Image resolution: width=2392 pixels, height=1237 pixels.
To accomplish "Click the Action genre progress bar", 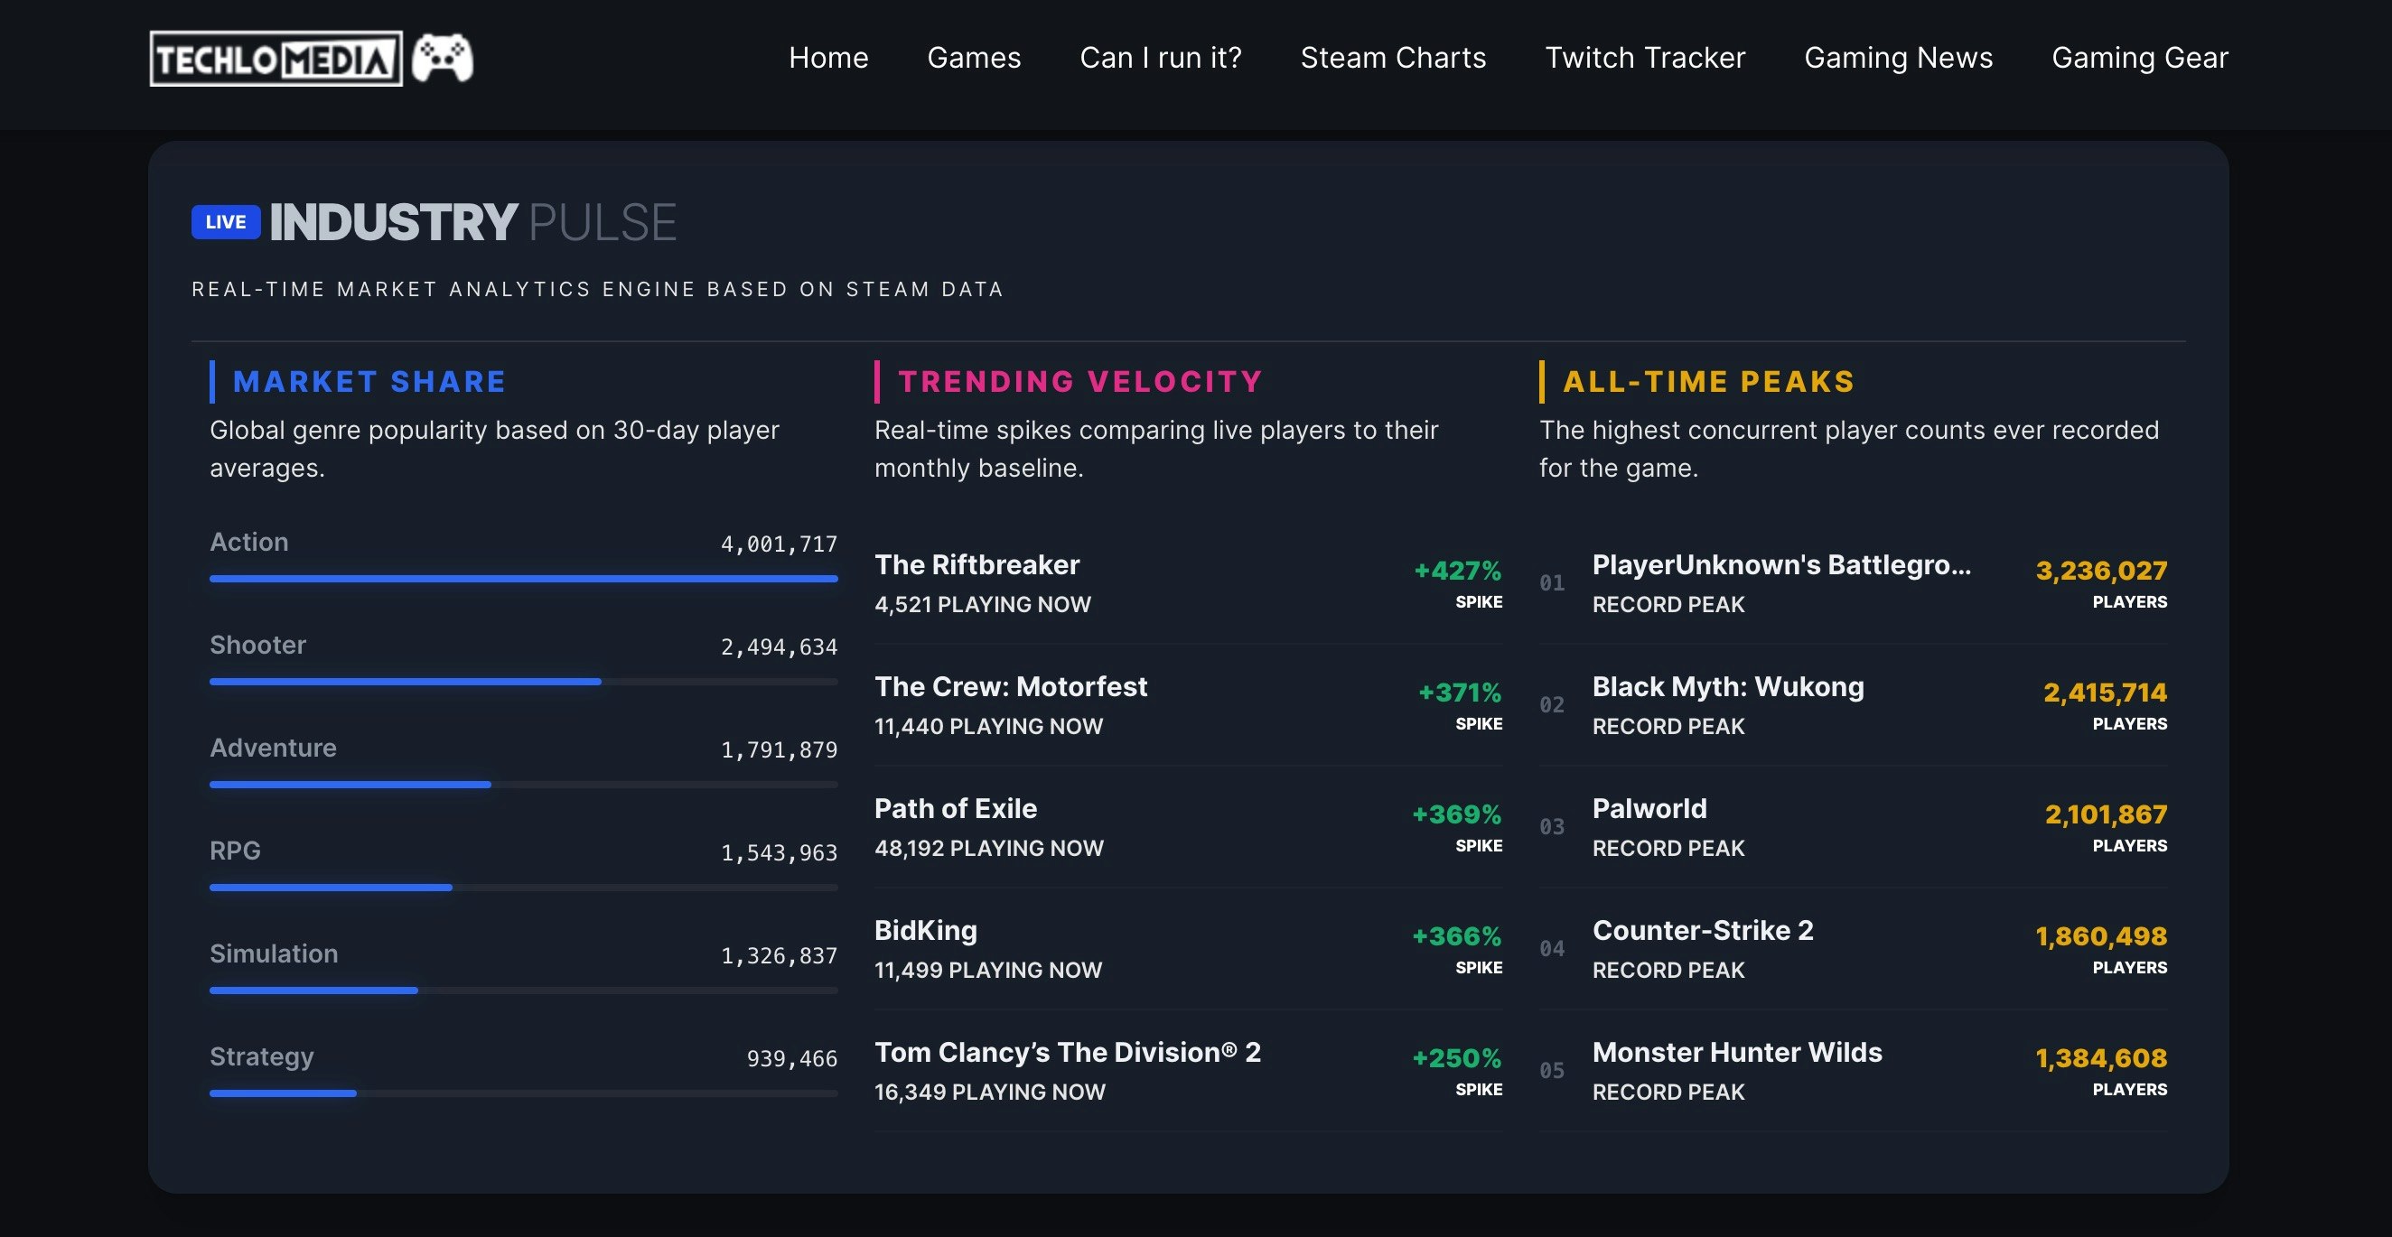I will [523, 579].
